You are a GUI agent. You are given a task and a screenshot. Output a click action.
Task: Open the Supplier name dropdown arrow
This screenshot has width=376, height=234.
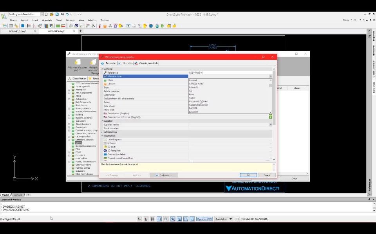pyautogui.click(x=271, y=124)
